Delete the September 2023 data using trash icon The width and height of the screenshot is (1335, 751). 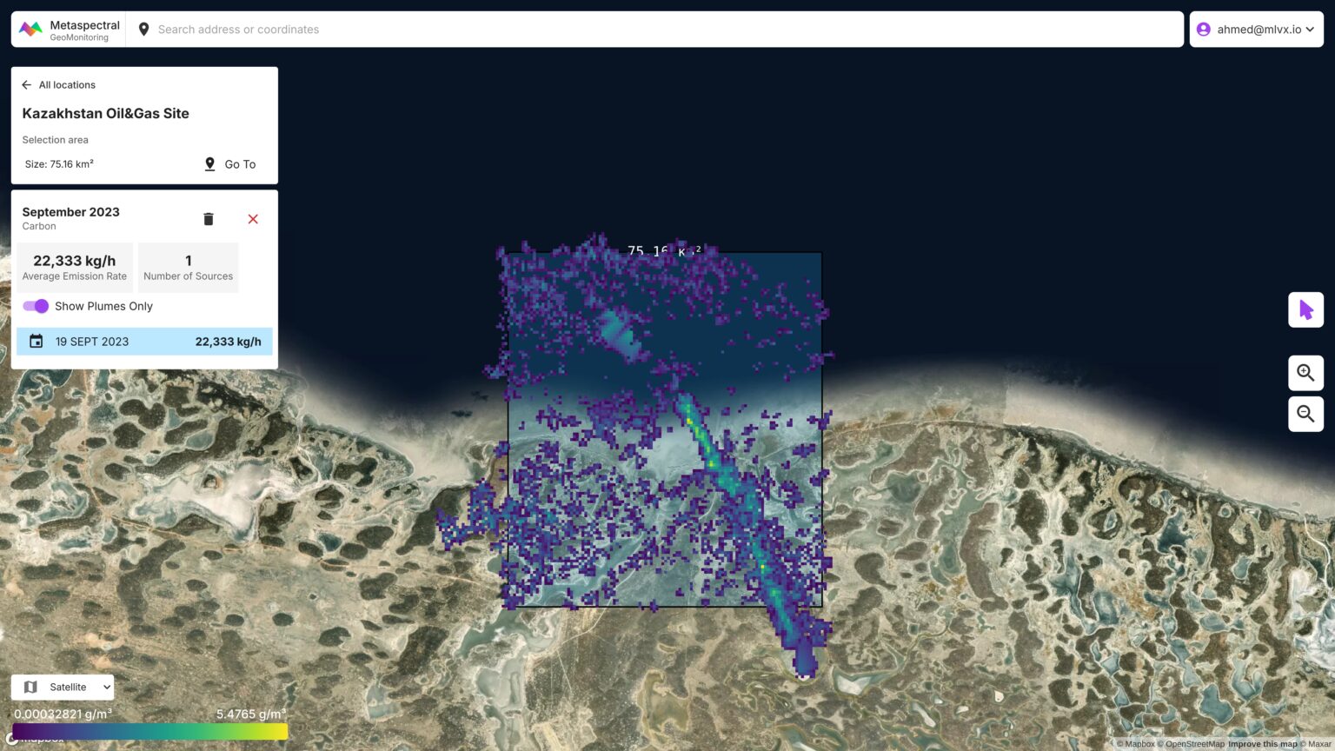(209, 218)
